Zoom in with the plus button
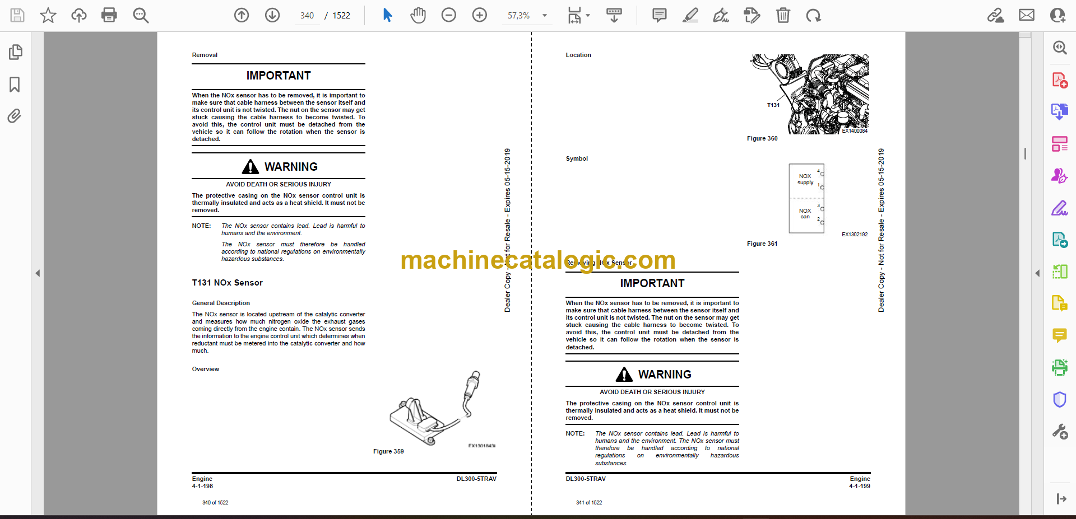Viewport: 1076px width, 519px height. click(480, 15)
